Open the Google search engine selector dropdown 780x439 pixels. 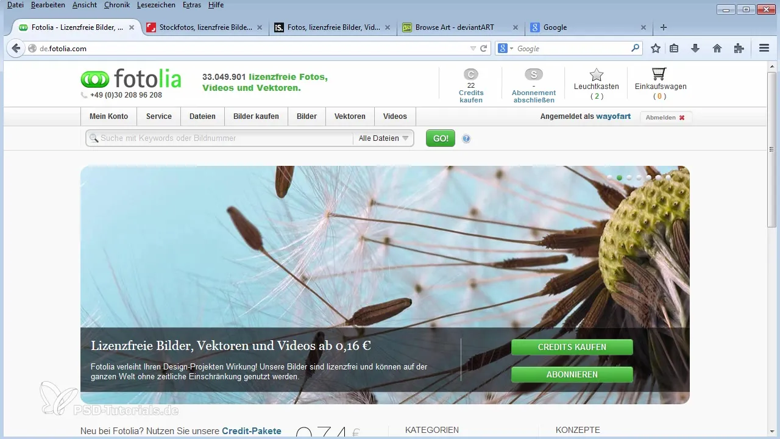(x=506, y=48)
